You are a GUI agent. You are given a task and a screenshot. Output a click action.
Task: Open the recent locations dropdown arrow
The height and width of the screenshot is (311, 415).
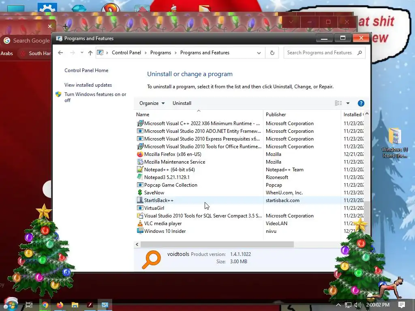click(x=82, y=53)
